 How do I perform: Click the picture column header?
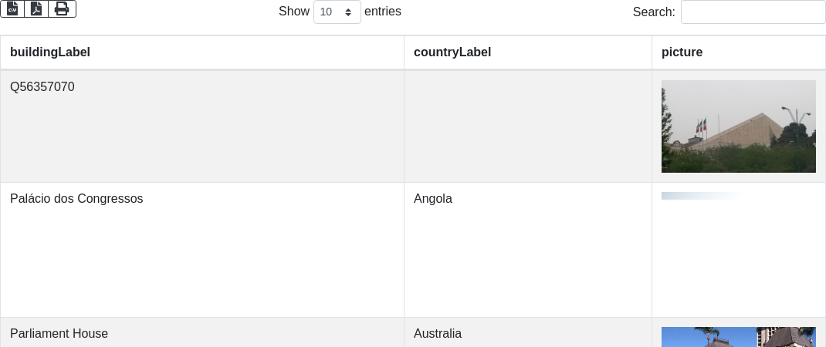pyautogui.click(x=682, y=52)
